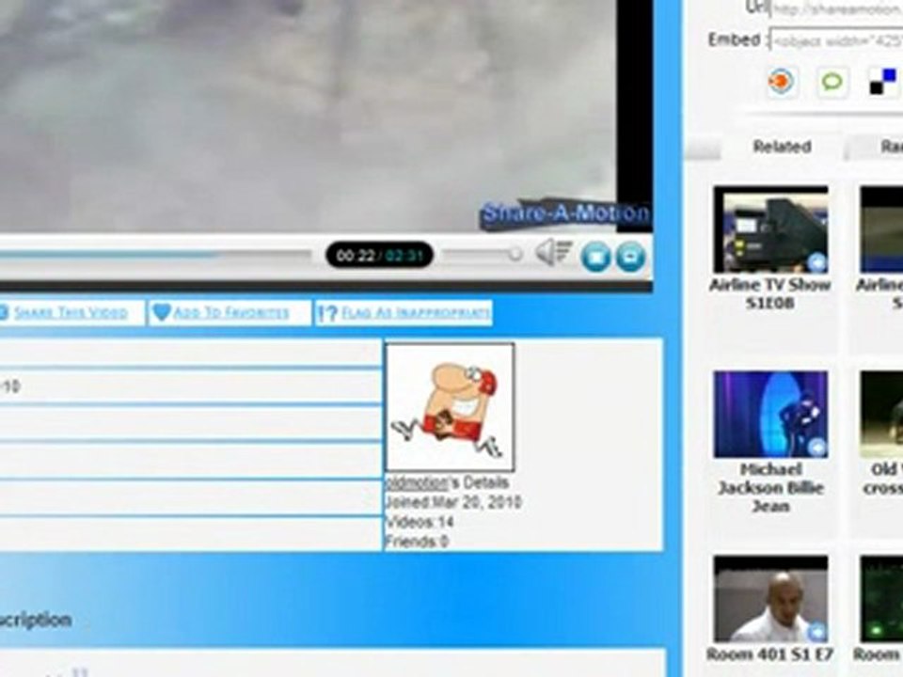Screen dimensions: 903x677
Task: Click the Joined Mar 20, 2010 text
Action: point(452,502)
